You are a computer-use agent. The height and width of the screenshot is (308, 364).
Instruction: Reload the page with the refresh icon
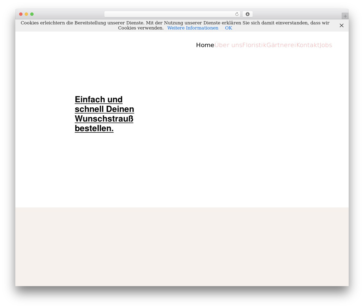237,14
